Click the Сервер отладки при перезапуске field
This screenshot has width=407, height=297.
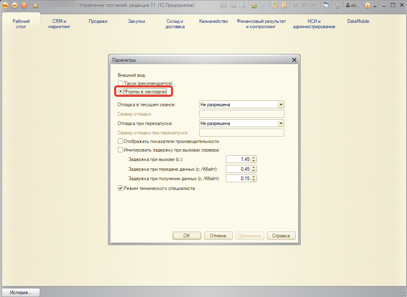(242, 133)
